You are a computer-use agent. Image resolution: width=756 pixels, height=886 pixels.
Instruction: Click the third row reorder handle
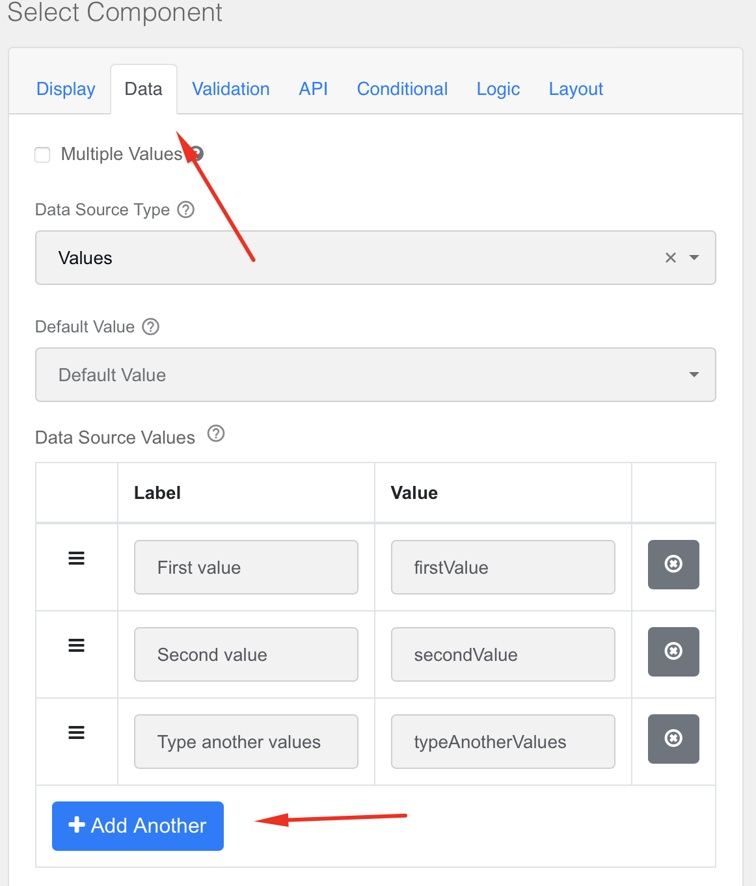(x=77, y=732)
